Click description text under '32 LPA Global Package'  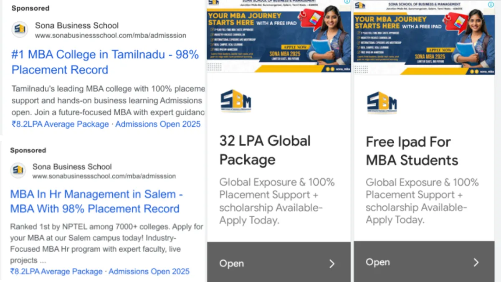[x=277, y=201]
